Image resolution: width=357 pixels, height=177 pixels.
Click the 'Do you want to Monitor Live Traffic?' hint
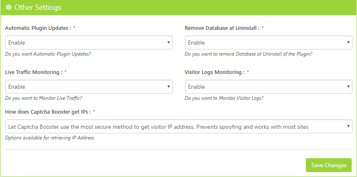44,98
